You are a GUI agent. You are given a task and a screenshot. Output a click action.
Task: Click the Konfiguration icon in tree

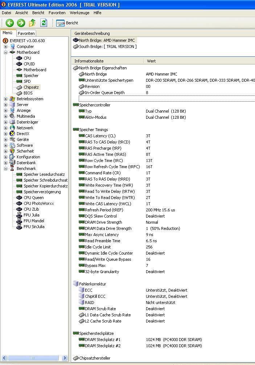(12, 157)
